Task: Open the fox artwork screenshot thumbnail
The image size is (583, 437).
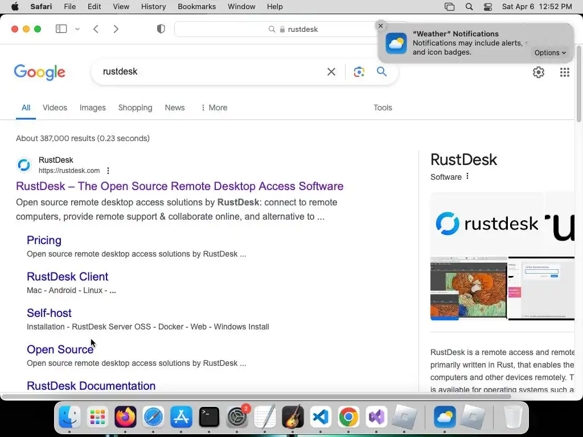Action: tap(469, 288)
